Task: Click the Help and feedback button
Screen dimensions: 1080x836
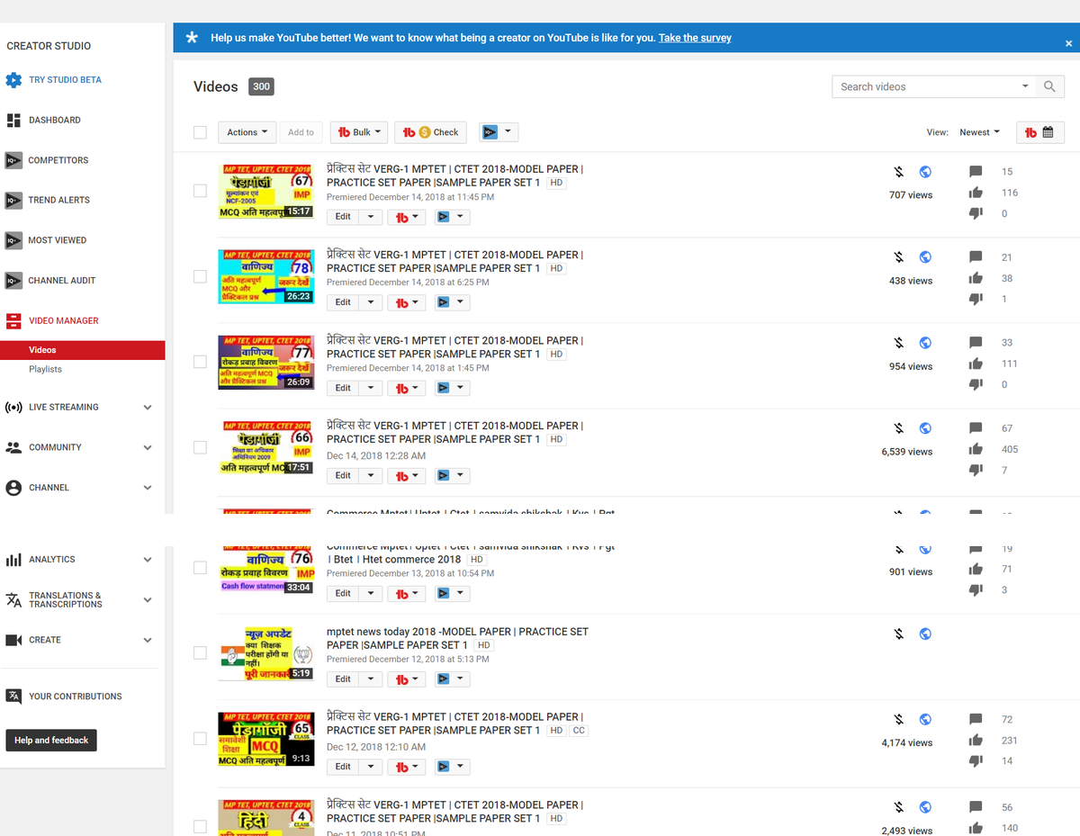Action: pos(51,741)
